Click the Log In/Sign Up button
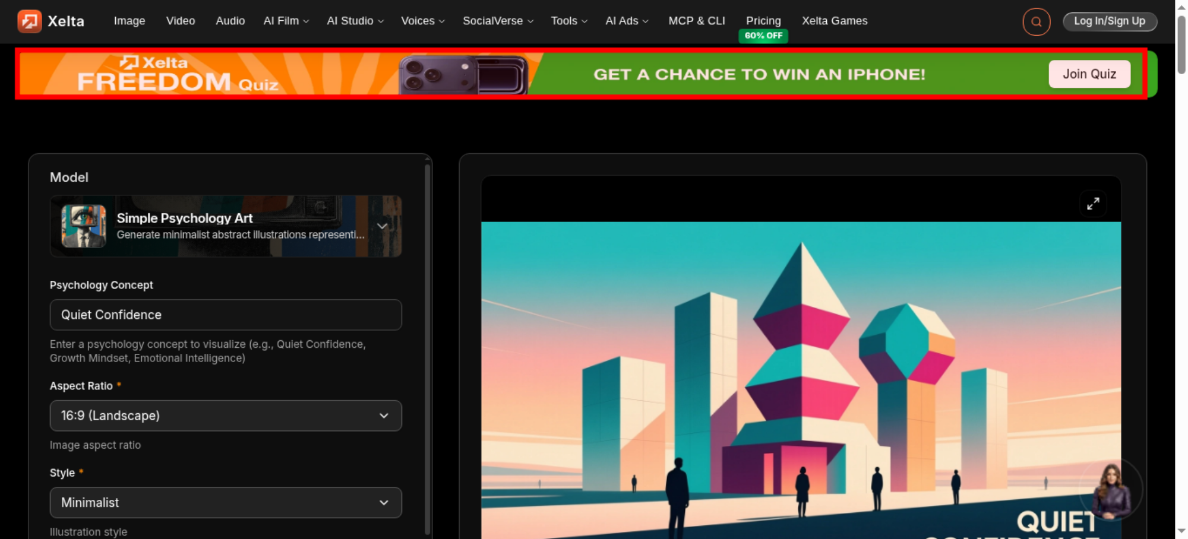Viewport: 1188px width, 539px height. tap(1110, 21)
